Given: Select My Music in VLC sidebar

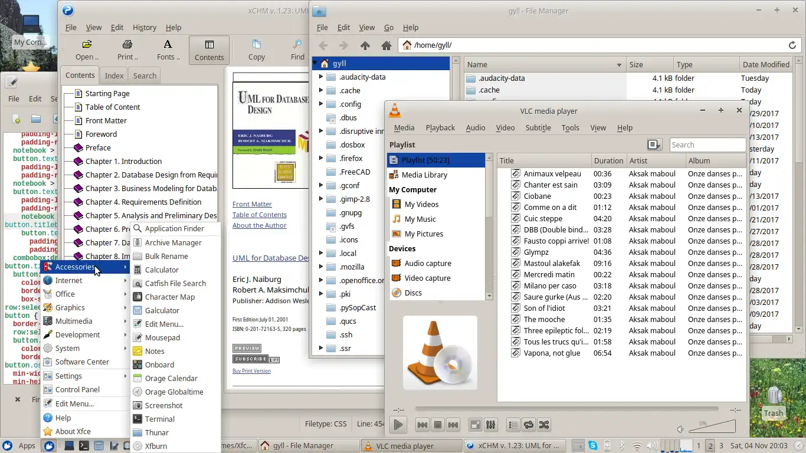Looking at the screenshot, I should point(436,219).
